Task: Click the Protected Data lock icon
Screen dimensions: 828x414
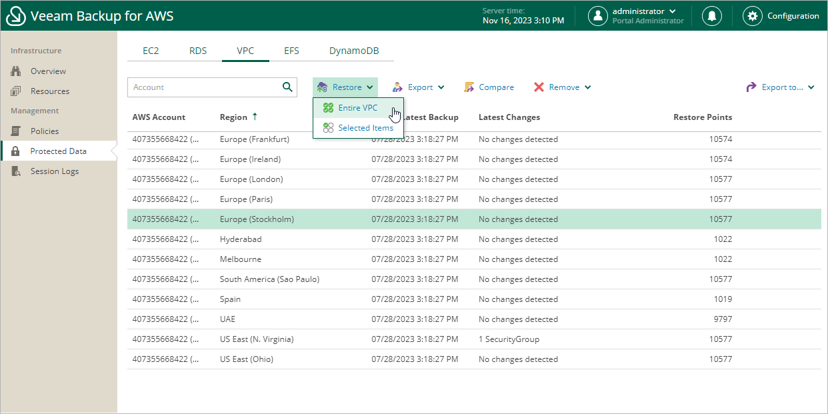Action: coord(16,151)
